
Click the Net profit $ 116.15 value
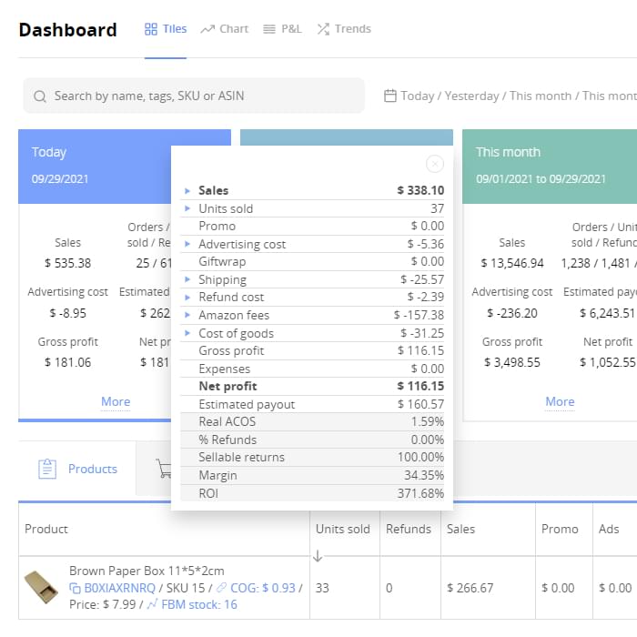point(420,386)
